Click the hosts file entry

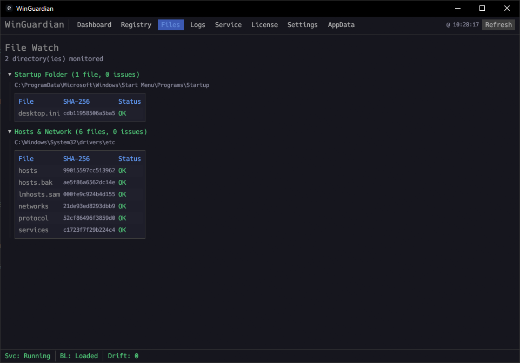click(x=28, y=171)
